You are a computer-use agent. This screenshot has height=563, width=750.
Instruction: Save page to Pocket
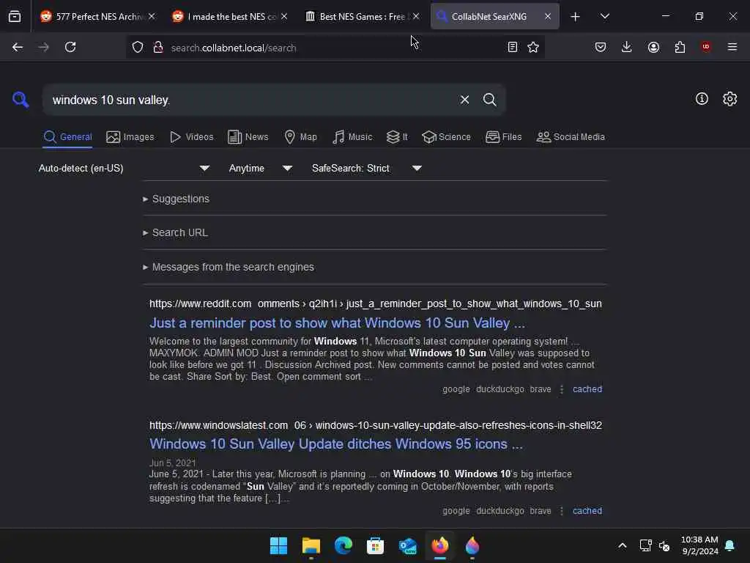[x=601, y=47]
